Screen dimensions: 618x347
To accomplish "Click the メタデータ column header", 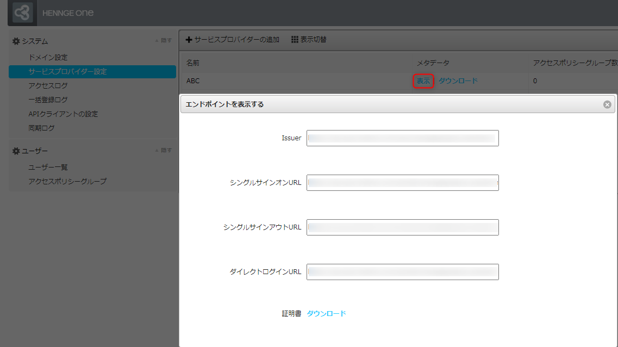I will pyautogui.click(x=433, y=63).
